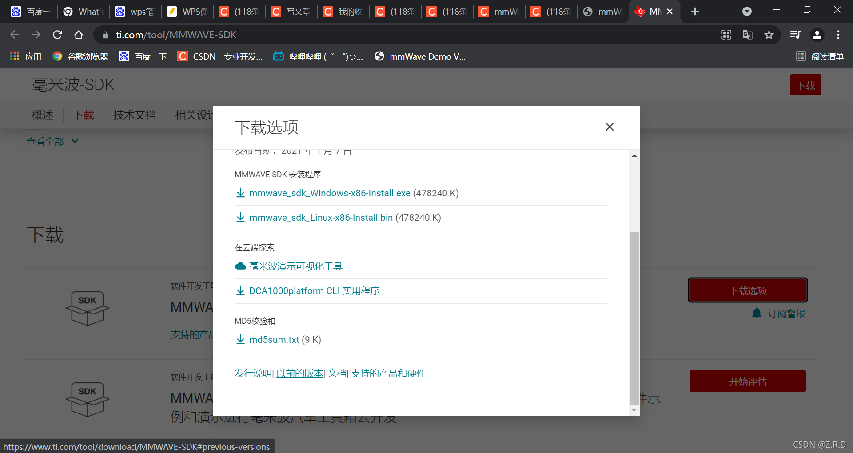
Task: Click the browser forward arrow
Action: [36, 35]
